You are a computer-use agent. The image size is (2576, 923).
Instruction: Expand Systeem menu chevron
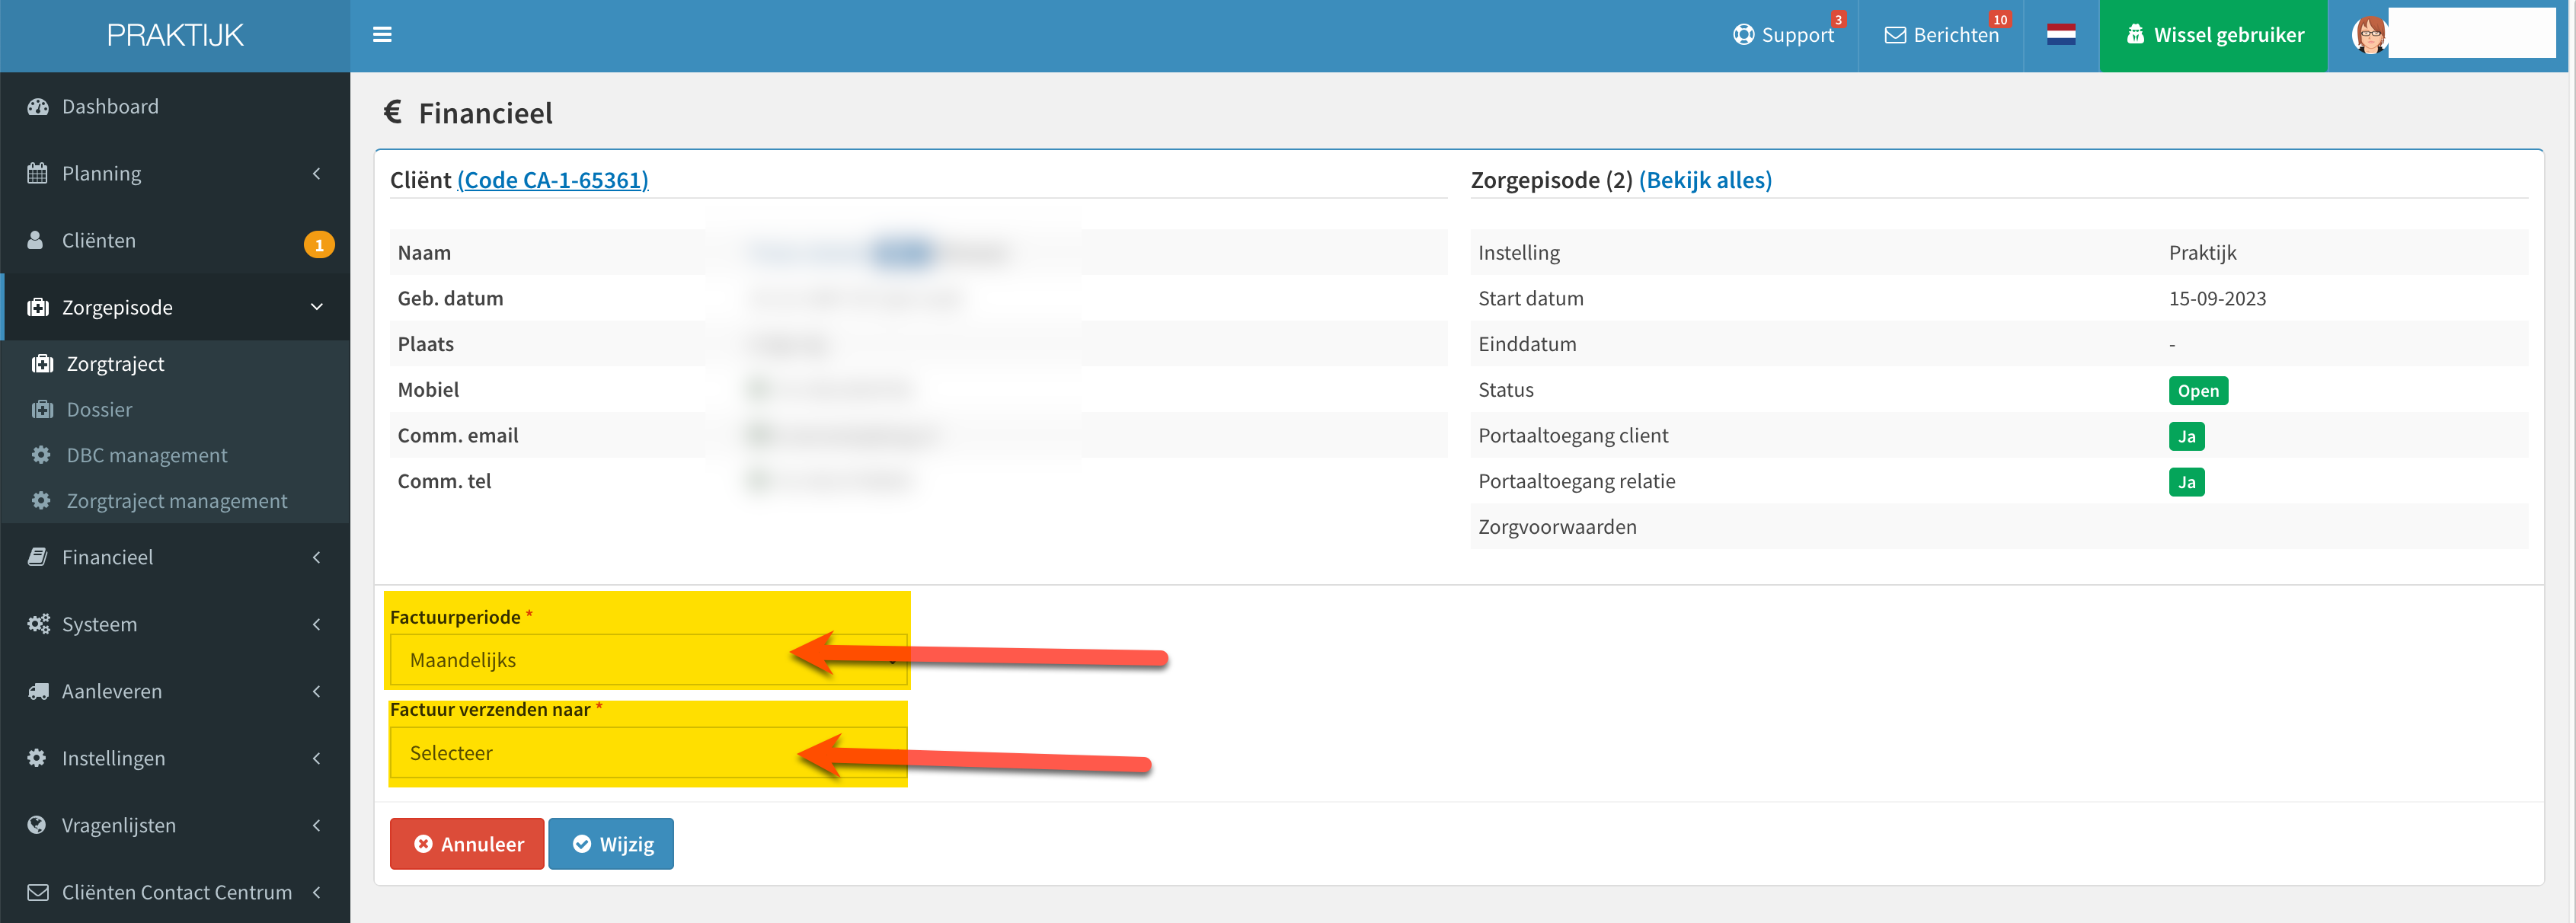(x=317, y=624)
